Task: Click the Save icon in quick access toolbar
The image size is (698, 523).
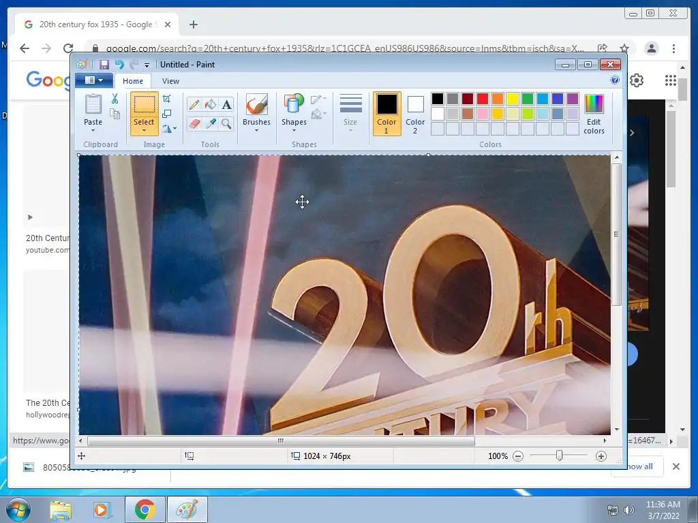Action: [x=104, y=65]
